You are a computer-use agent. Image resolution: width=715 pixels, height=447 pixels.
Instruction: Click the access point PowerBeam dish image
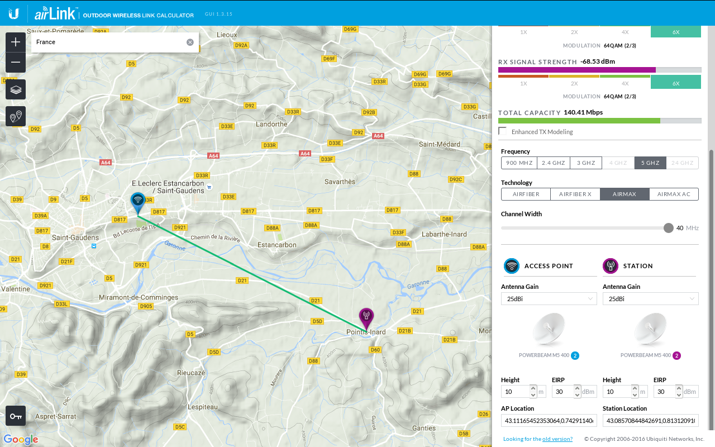(549, 330)
